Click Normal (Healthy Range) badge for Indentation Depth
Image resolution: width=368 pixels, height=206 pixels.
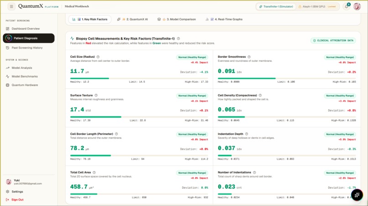pos(340,134)
